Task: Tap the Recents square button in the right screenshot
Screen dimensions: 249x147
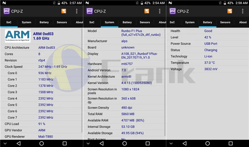Action: pyautogui.click(x=230, y=143)
